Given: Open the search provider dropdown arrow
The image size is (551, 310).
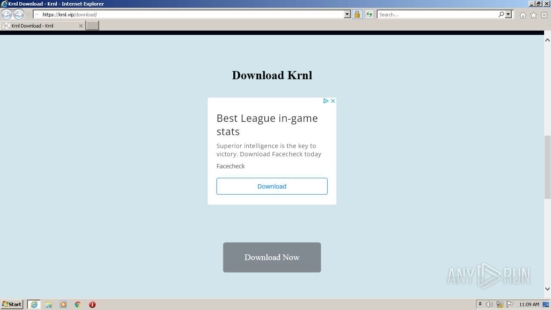Looking at the screenshot, I should (x=508, y=15).
